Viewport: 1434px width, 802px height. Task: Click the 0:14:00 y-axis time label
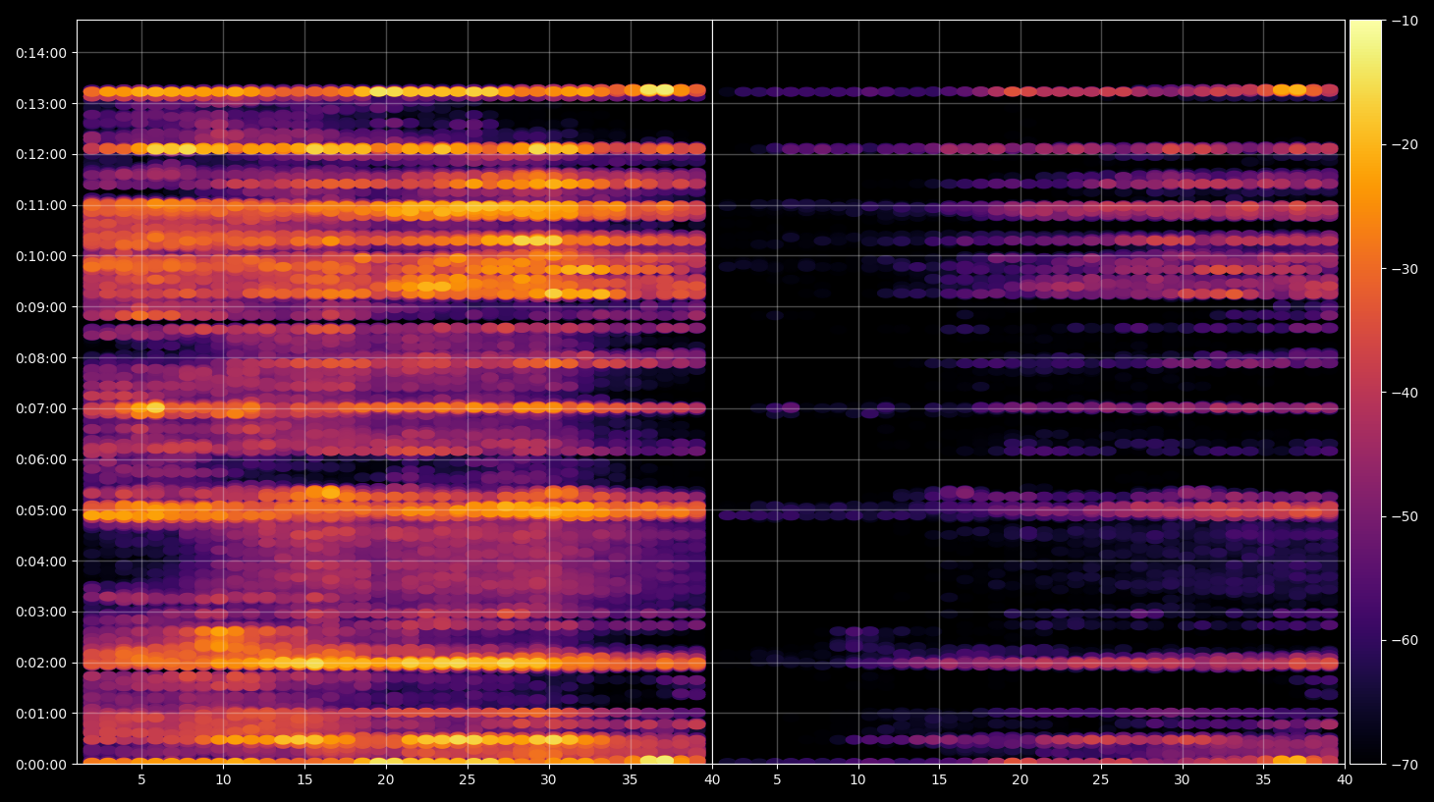click(x=41, y=53)
